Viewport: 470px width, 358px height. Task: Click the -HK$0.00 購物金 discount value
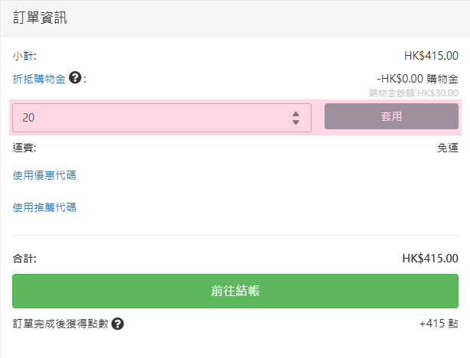417,78
